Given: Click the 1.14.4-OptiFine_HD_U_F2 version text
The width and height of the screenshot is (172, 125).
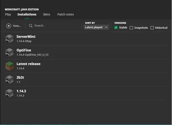Looking at the screenshot, I should click(x=32, y=55).
